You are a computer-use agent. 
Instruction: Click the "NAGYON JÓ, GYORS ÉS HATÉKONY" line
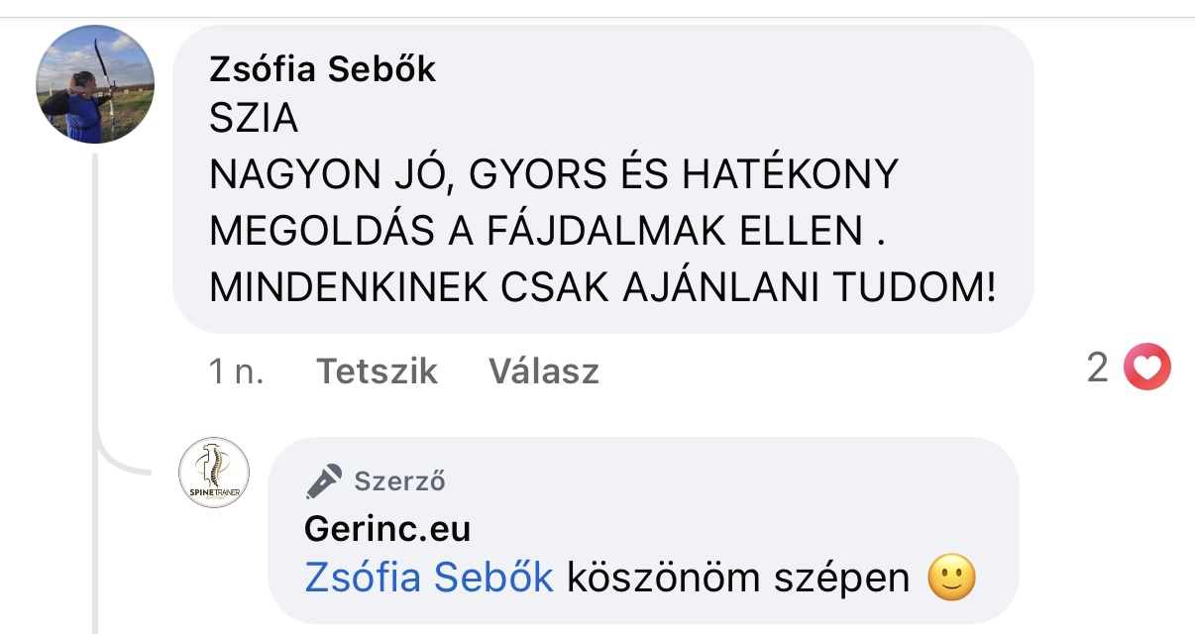(553, 176)
